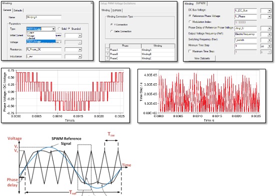Click the View Datasets button
The width and height of the screenshot is (276, 196).
pyautogui.click(x=202, y=58)
